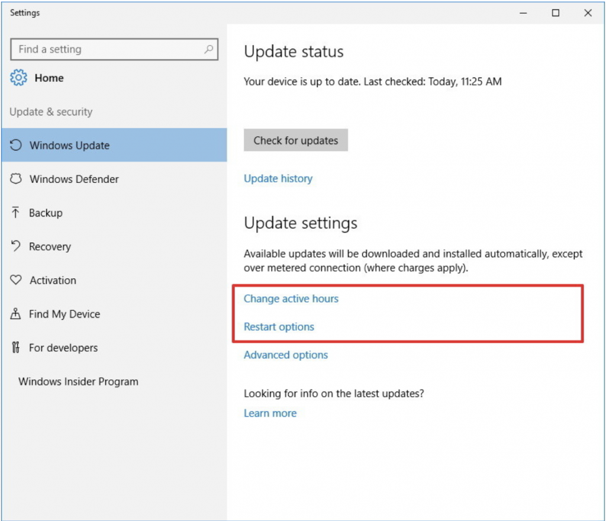
Task: Open Advanced options
Action: [x=285, y=355]
